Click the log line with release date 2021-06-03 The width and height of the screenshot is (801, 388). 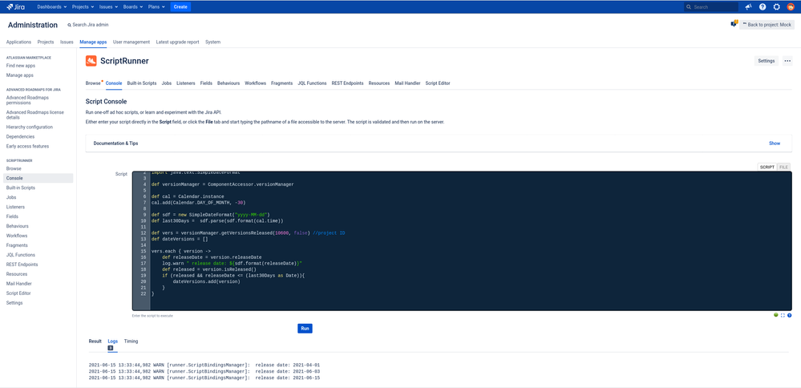[204, 372]
